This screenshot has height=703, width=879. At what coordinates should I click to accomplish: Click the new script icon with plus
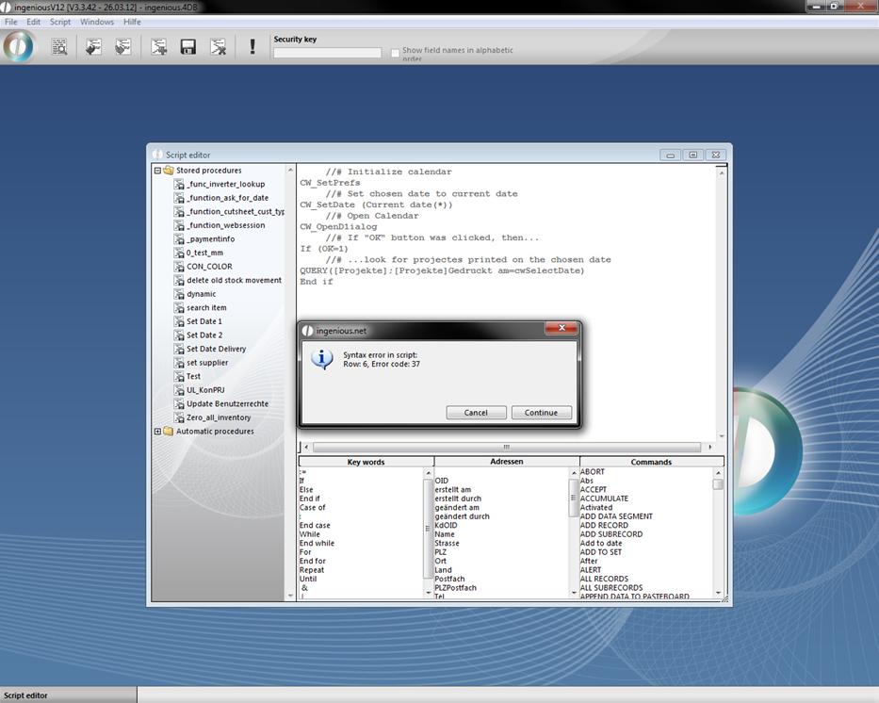[159, 47]
